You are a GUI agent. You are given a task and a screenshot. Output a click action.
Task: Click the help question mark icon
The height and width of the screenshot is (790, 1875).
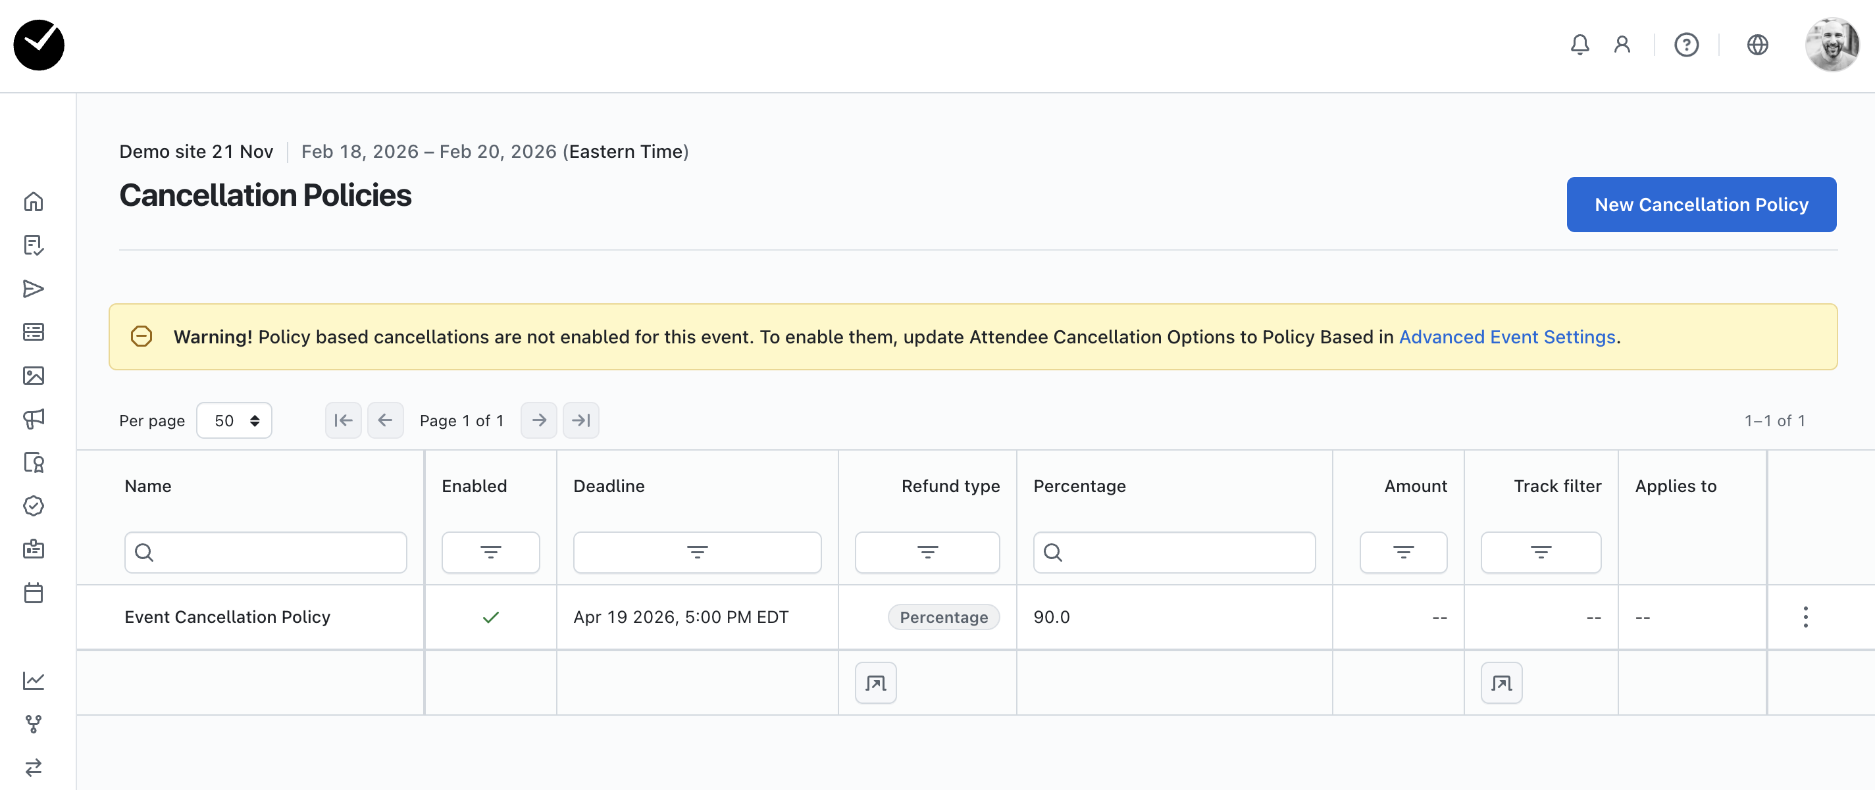(x=1685, y=45)
